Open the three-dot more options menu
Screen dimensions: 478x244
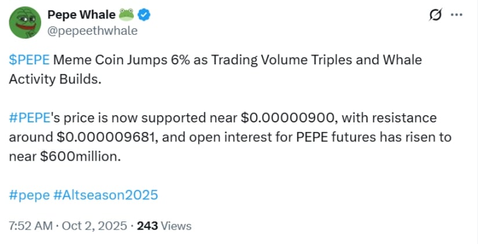pos(457,16)
